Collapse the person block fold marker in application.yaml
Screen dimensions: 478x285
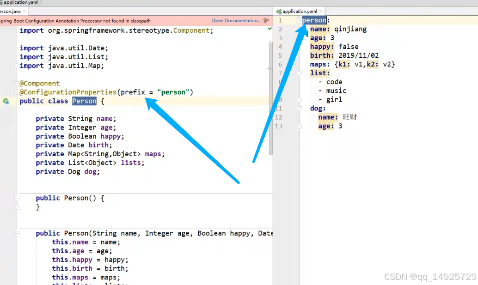click(x=298, y=21)
